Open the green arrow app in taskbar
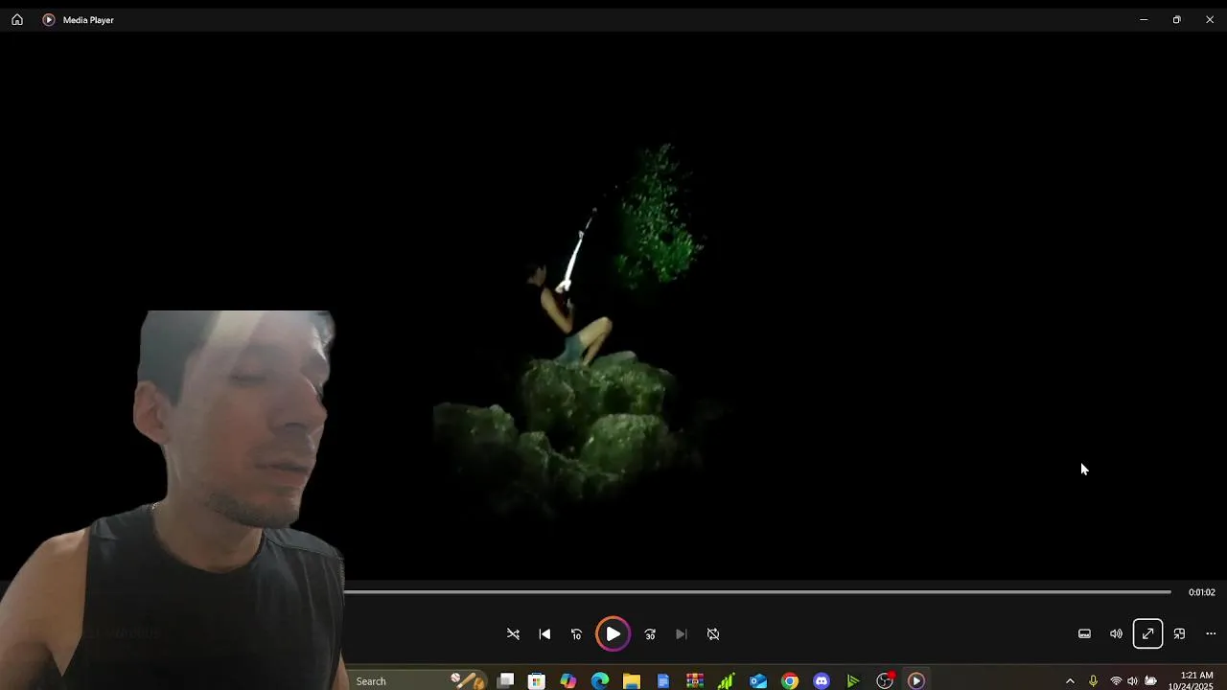The height and width of the screenshot is (690, 1227). (x=853, y=680)
